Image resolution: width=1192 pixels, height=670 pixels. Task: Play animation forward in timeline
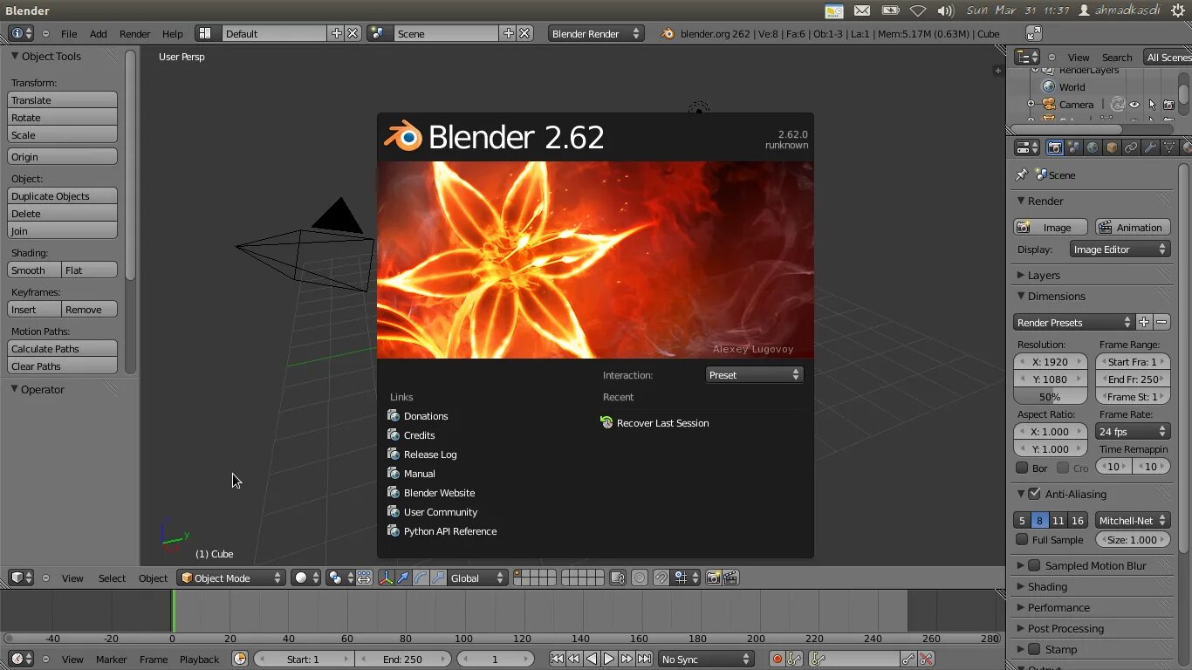point(609,659)
